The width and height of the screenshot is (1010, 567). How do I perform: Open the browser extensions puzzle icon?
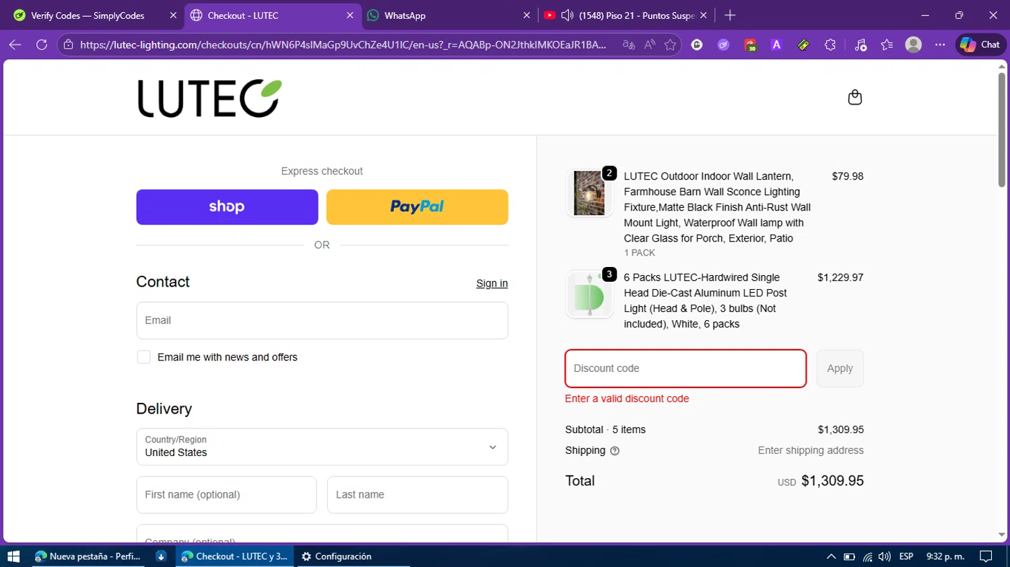[830, 44]
